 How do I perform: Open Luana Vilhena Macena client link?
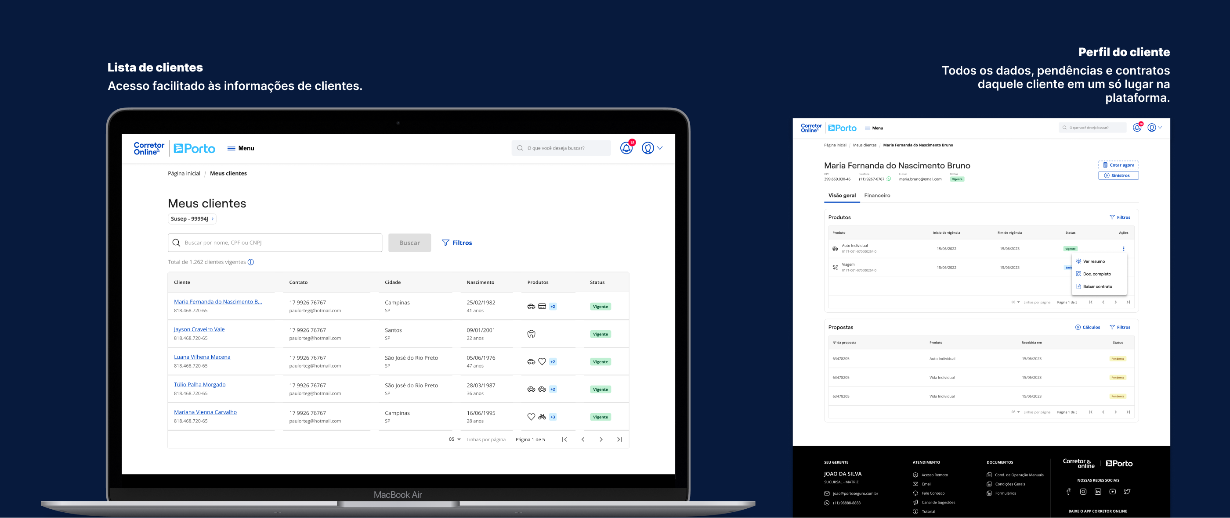pos(202,357)
